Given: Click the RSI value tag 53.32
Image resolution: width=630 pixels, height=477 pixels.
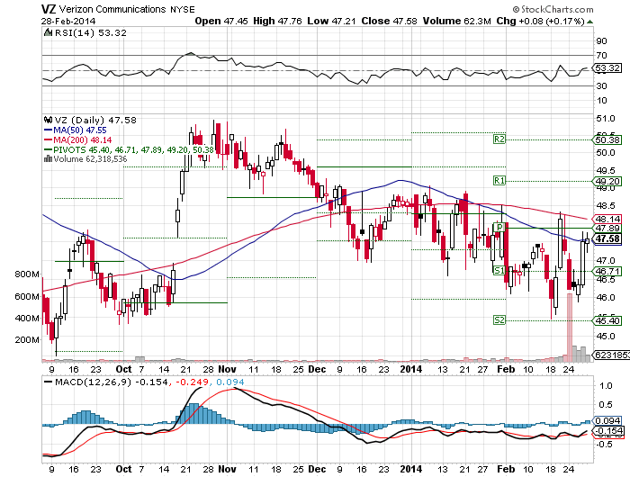Looking at the screenshot, I should (607, 67).
